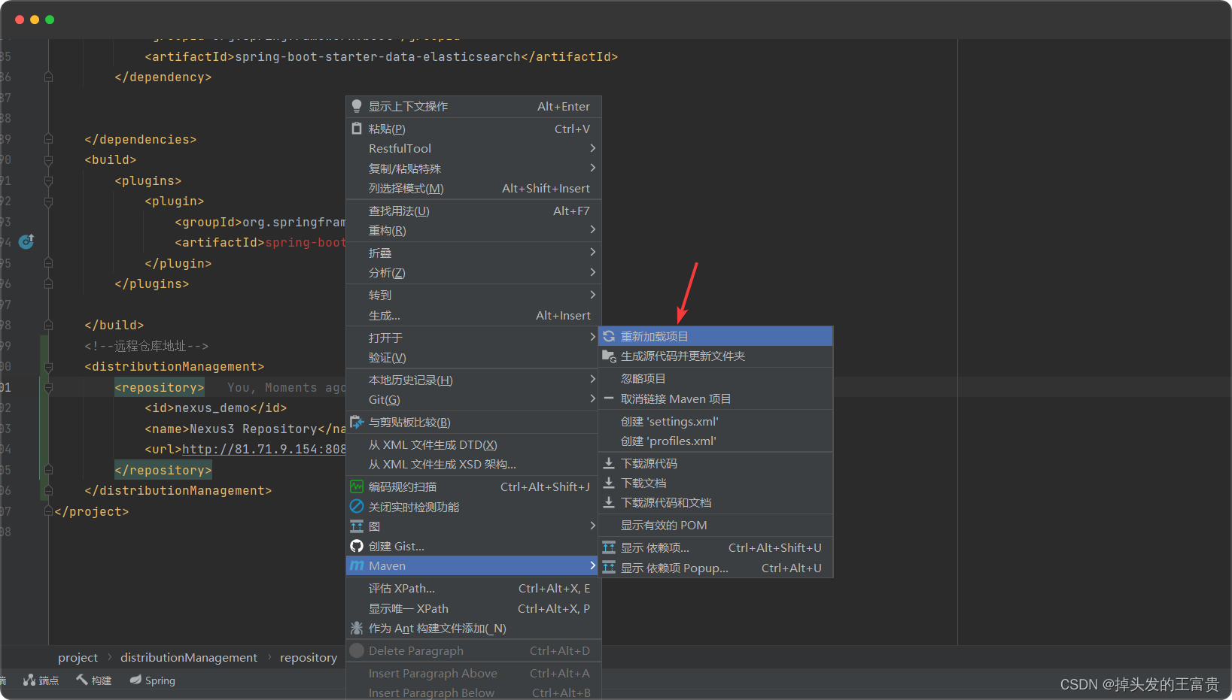Open the 构建 build tool window
This screenshot has width=1232, height=700.
(x=93, y=680)
